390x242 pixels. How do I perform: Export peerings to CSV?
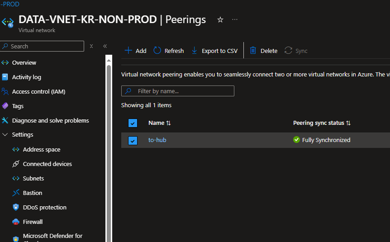214,51
